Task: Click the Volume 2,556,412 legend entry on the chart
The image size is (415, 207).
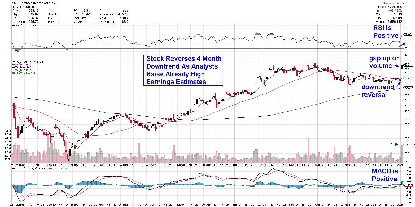Action: coord(24,73)
